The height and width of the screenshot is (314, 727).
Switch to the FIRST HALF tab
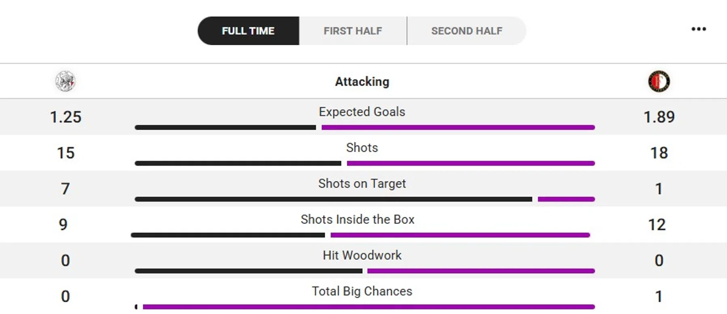pyautogui.click(x=353, y=31)
